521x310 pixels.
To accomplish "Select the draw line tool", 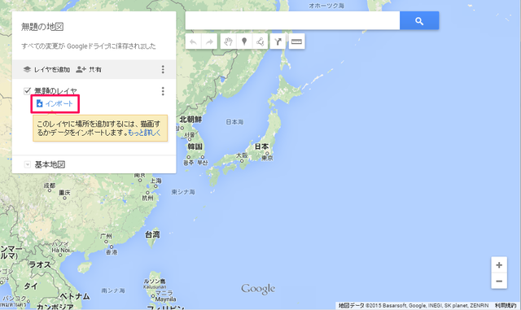I will coord(260,41).
